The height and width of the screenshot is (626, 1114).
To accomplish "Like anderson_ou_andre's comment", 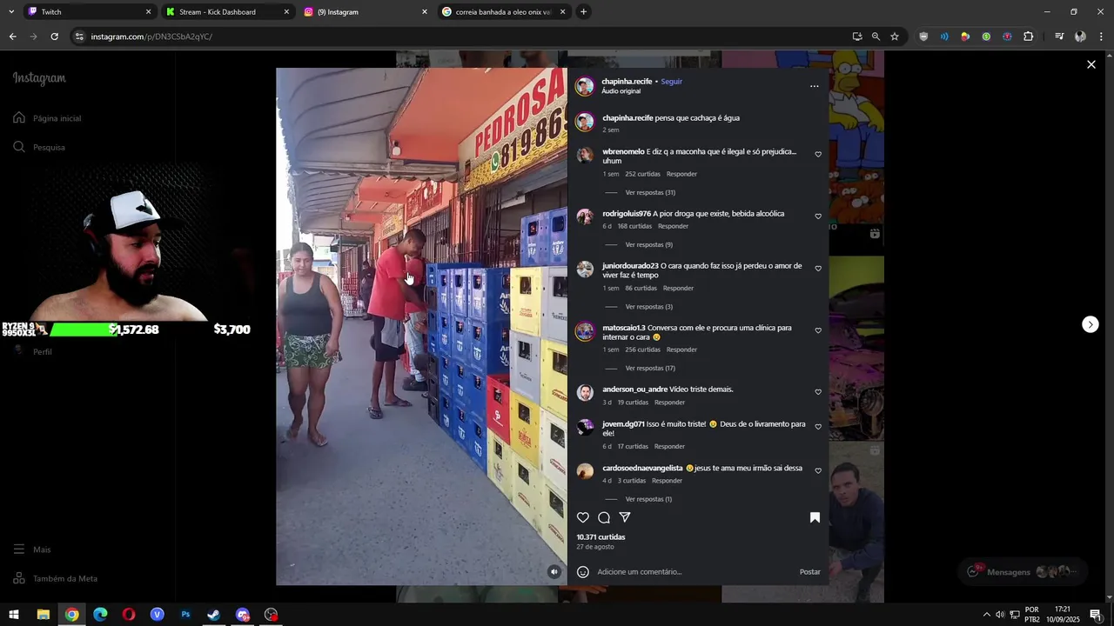I will (x=818, y=392).
